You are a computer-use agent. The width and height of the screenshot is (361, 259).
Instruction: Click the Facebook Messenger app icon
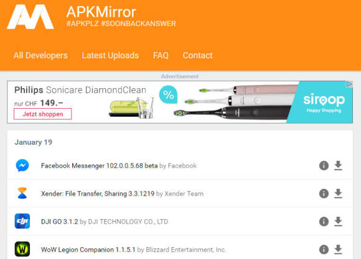tap(22, 165)
